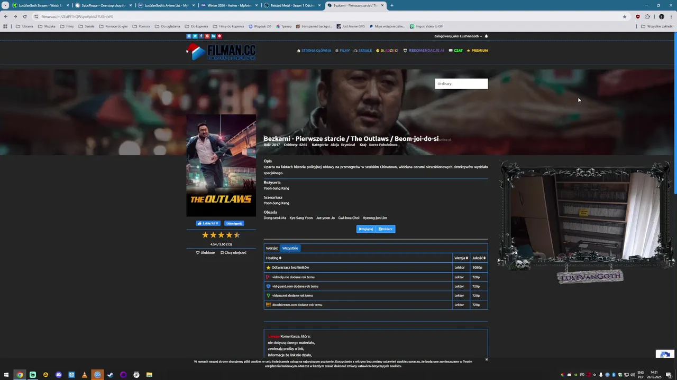Expand Zalogowany jako LustVanGoth account dropdown

pos(458,36)
